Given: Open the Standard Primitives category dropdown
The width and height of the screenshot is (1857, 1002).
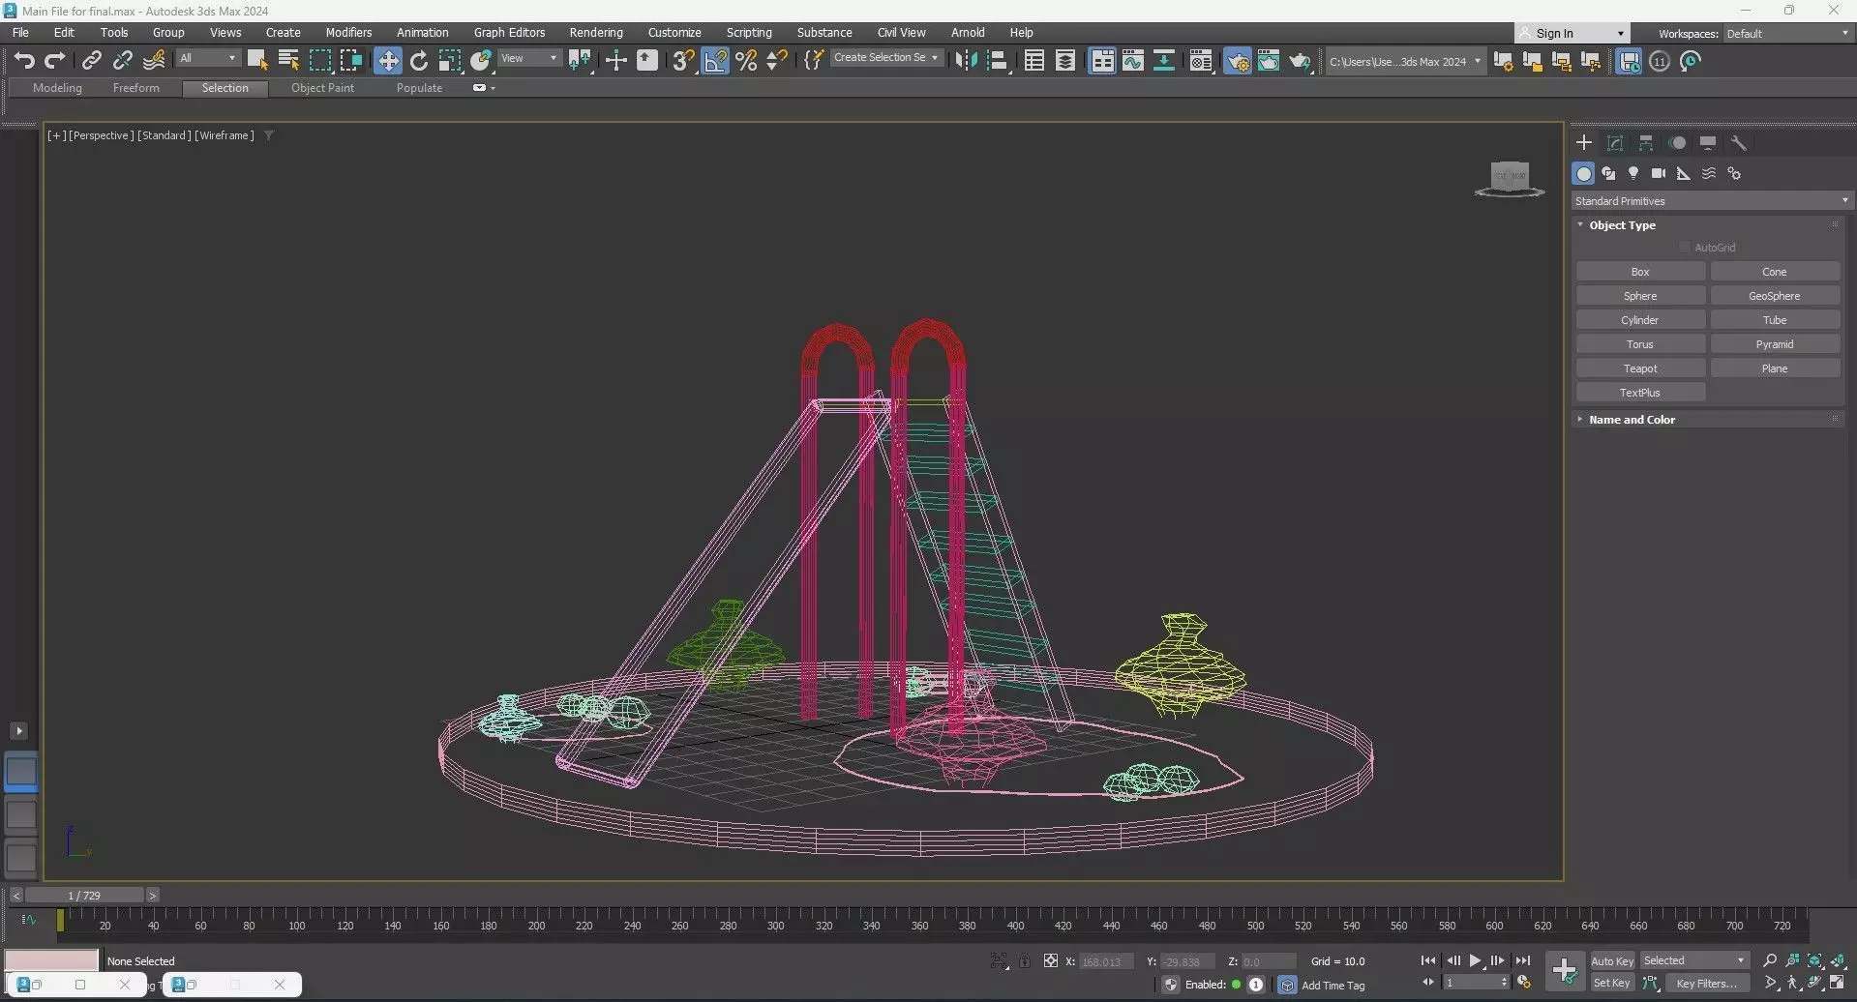Looking at the screenshot, I should pyautogui.click(x=1711, y=201).
